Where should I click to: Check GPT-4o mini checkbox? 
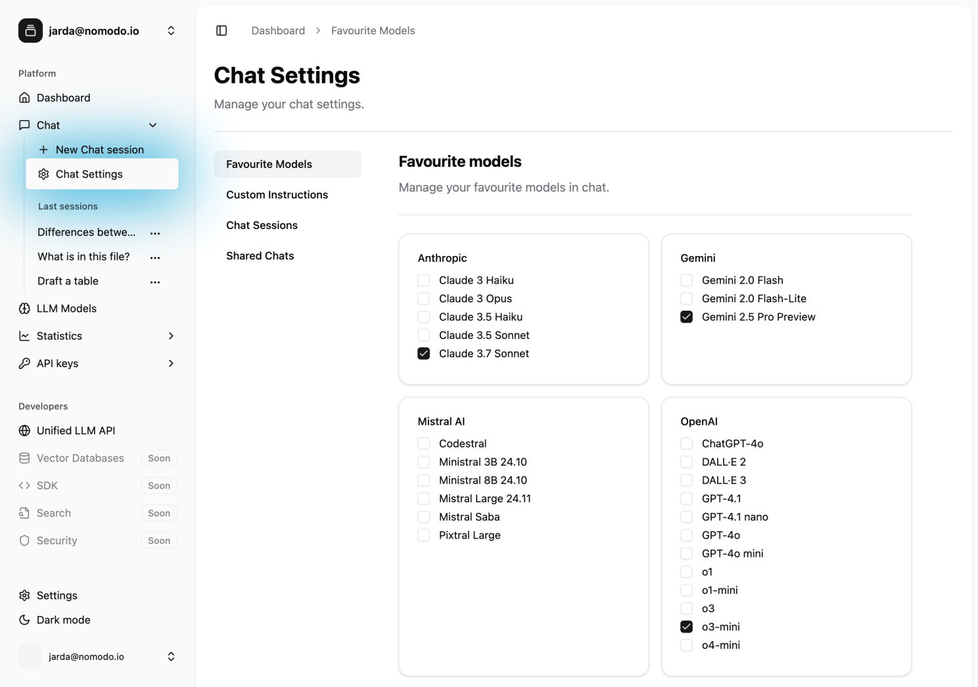687,554
